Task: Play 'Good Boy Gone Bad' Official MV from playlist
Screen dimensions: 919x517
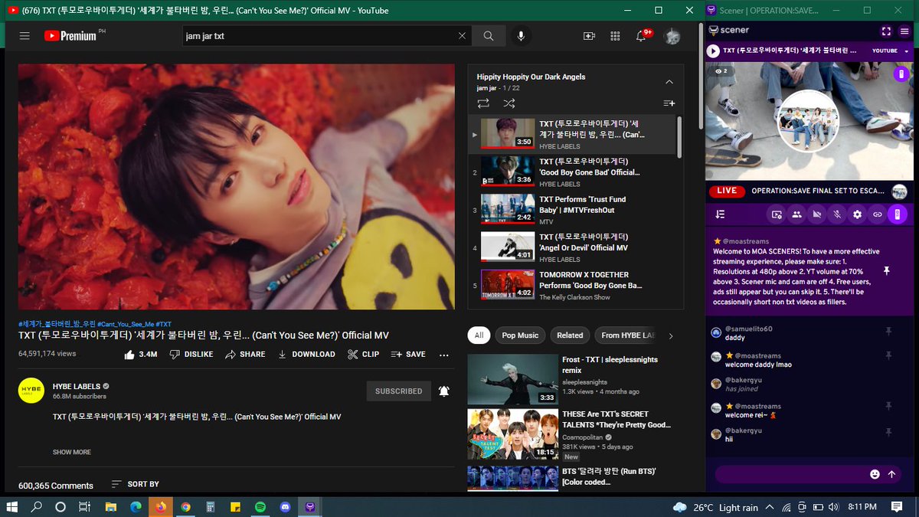Action: 572,172
